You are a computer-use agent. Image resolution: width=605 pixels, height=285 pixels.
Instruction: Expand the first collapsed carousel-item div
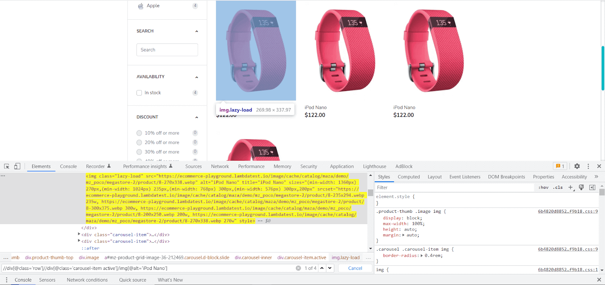[79, 234]
